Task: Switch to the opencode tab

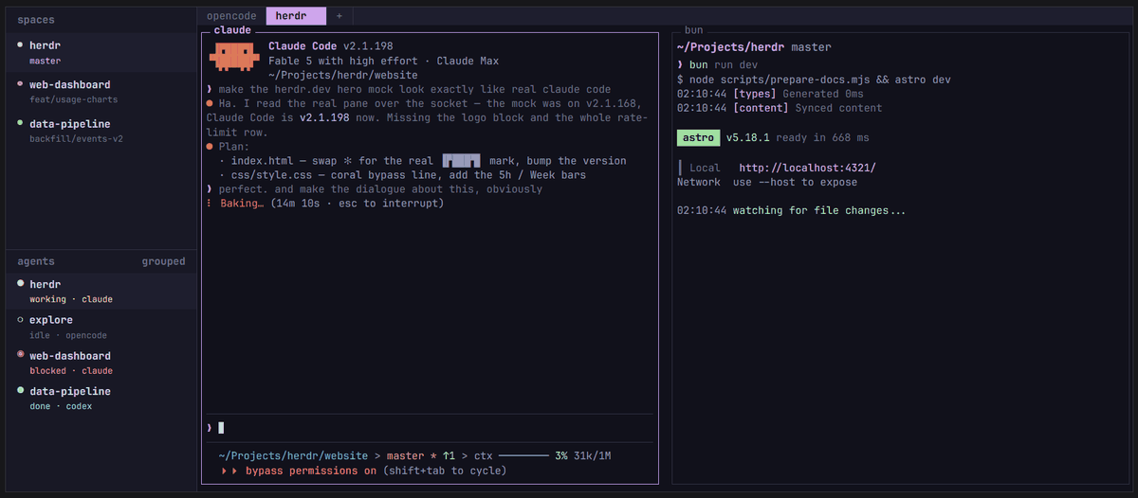Action: click(231, 16)
